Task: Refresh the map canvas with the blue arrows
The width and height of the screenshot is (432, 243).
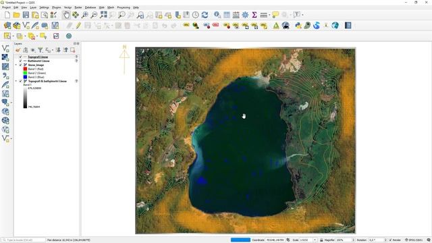Action: click(205, 15)
